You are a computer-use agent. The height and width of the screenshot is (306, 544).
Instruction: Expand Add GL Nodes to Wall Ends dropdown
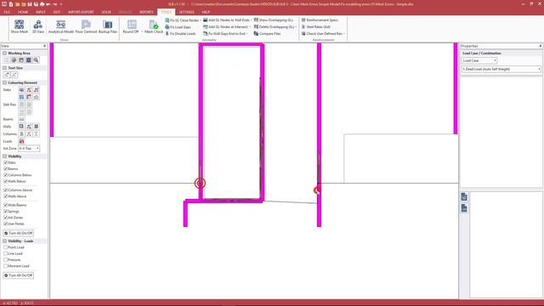[x=251, y=20]
